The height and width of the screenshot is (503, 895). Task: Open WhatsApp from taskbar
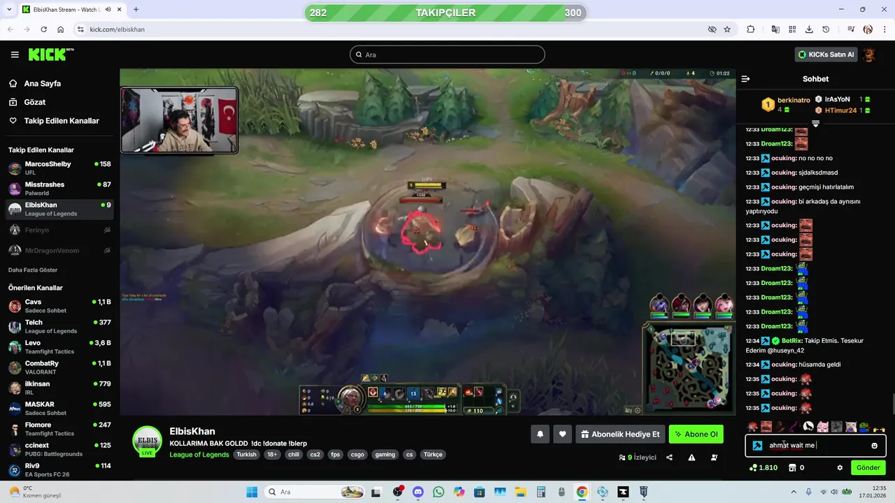point(438,492)
